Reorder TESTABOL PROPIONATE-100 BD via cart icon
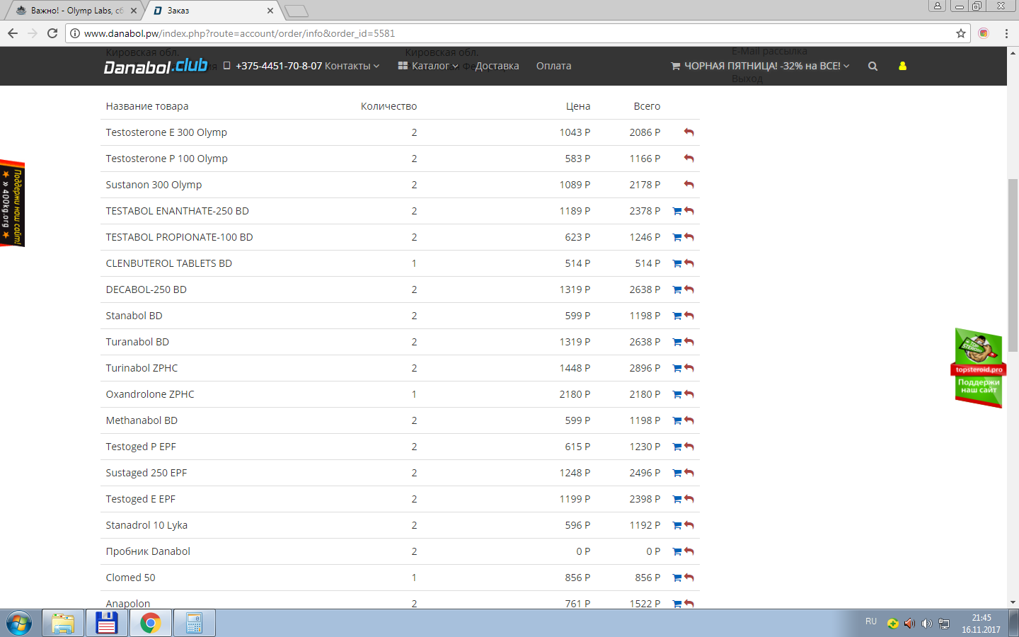Screen dimensions: 1019x637 (x=677, y=237)
